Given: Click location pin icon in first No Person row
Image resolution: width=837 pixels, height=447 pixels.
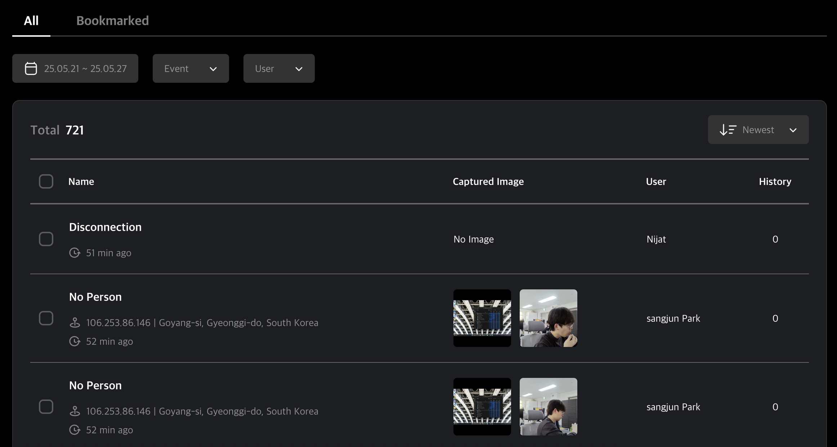Looking at the screenshot, I should click(x=75, y=322).
